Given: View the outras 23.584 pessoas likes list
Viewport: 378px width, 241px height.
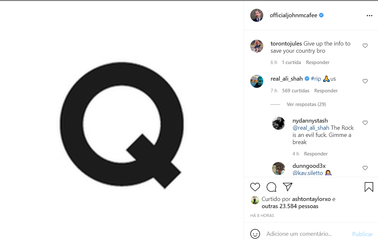Looking at the screenshot, I should 290,206.
